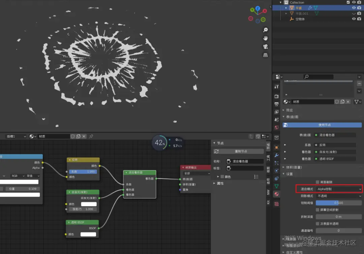Toggle Collection visibility eye in outliner
Image resolution: width=364 pixels, height=254 pixels.
point(354,2)
